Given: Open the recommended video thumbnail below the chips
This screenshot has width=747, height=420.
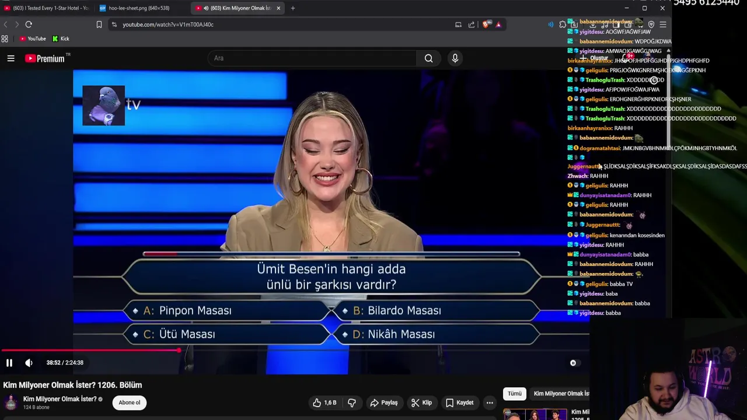Looking at the screenshot, I should point(535,415).
